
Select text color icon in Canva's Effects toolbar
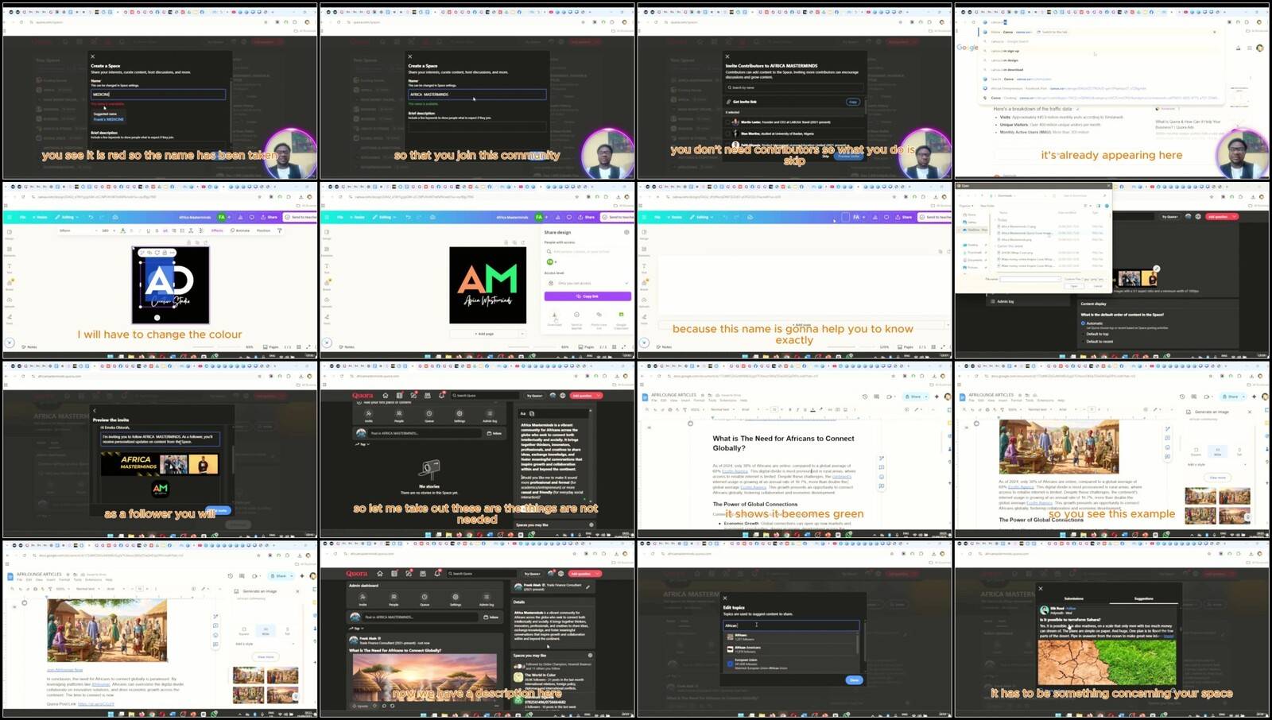[x=122, y=230]
